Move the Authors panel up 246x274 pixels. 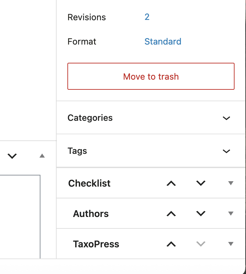click(171, 214)
